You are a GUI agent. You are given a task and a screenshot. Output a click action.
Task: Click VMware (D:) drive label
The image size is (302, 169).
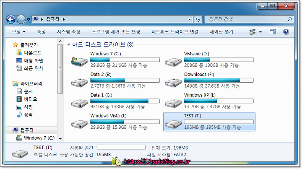coord(196,54)
